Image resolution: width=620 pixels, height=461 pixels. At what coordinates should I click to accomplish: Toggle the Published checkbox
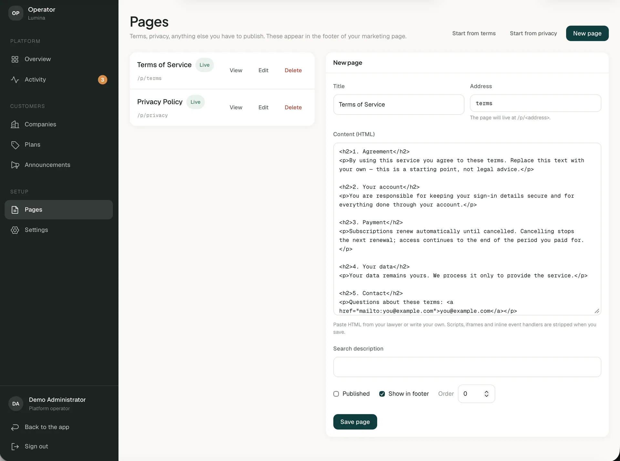[336, 394]
